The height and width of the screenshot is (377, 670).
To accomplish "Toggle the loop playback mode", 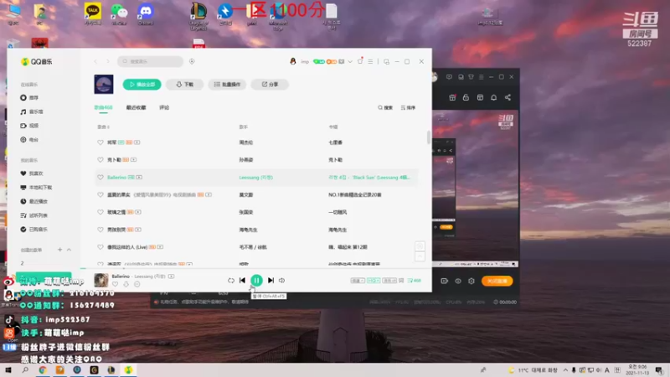I will (231, 281).
